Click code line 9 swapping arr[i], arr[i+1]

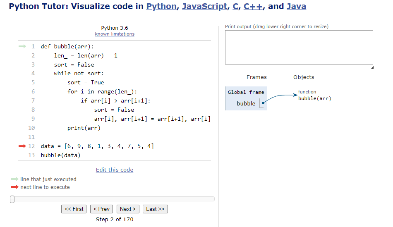[x=152, y=119]
